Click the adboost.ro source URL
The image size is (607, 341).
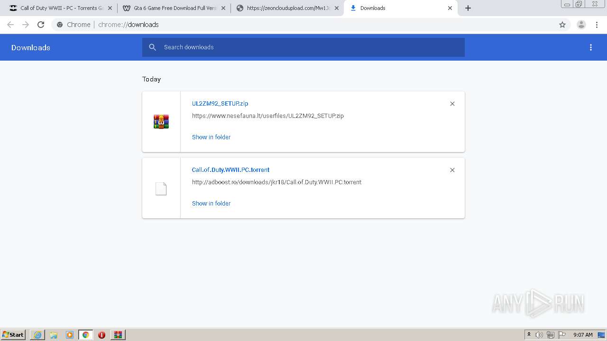pos(277,182)
